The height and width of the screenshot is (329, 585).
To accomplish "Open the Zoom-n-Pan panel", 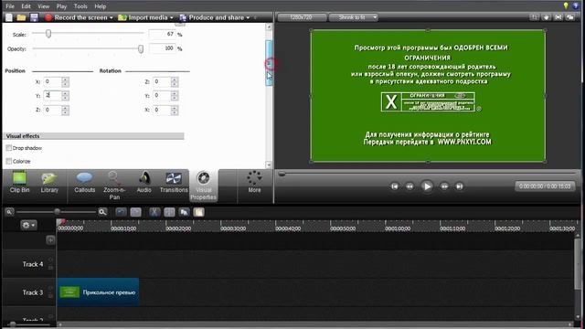I will click(x=114, y=186).
